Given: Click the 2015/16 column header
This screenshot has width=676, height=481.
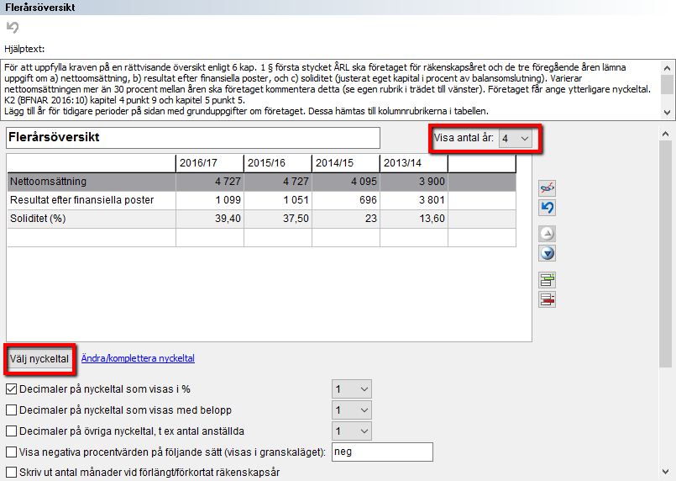Looking at the screenshot, I should click(x=278, y=163).
